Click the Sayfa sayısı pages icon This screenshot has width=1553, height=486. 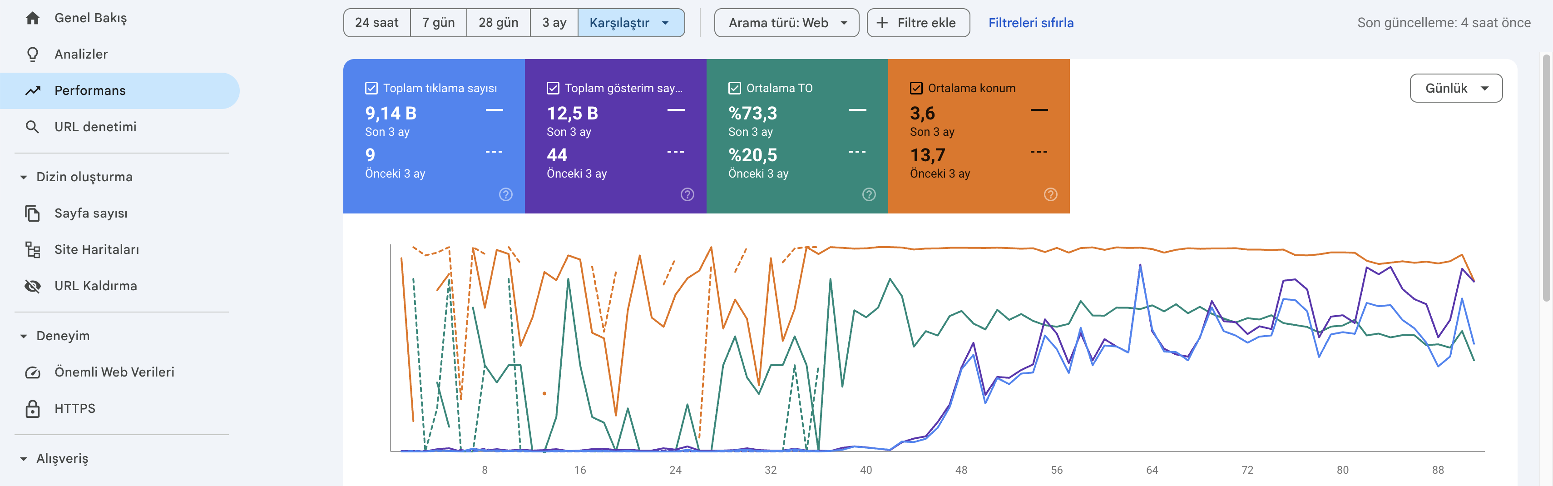click(33, 213)
